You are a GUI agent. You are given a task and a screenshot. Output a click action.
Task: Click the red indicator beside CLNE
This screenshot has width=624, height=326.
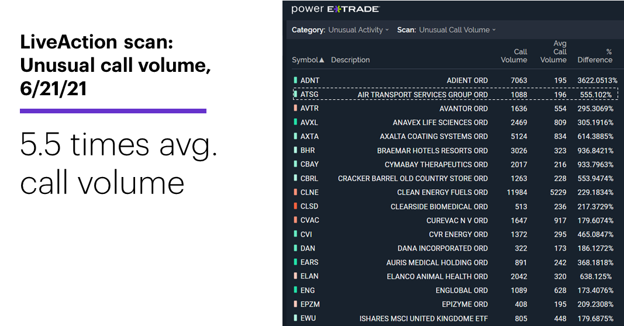pyautogui.click(x=295, y=192)
